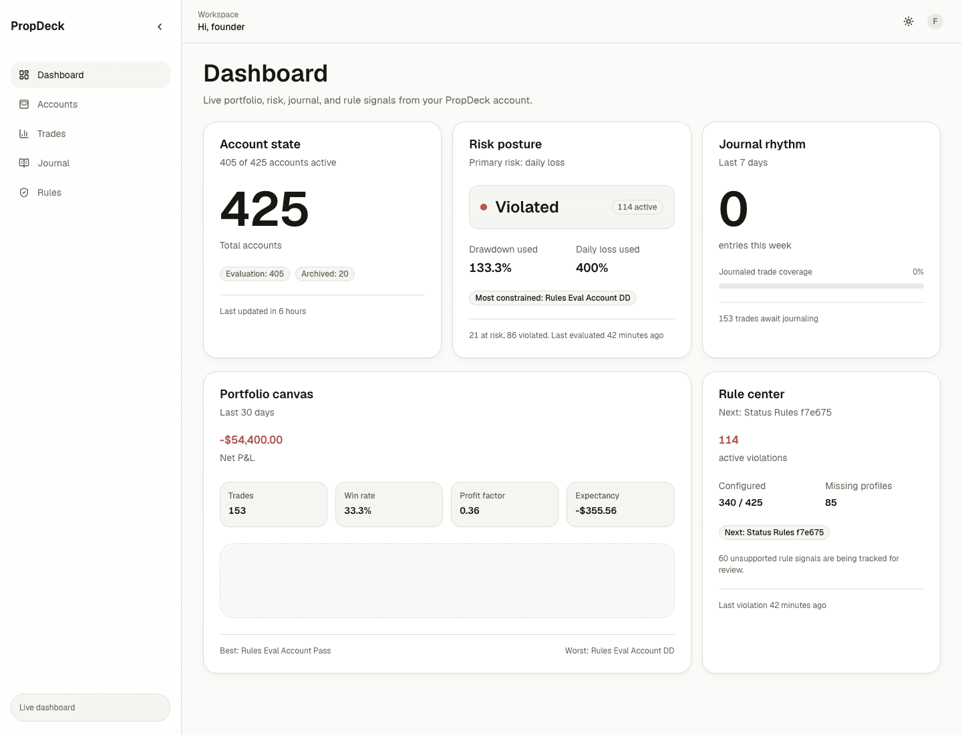Open the Trades section
Screen dimensions: 962x735
(90, 134)
